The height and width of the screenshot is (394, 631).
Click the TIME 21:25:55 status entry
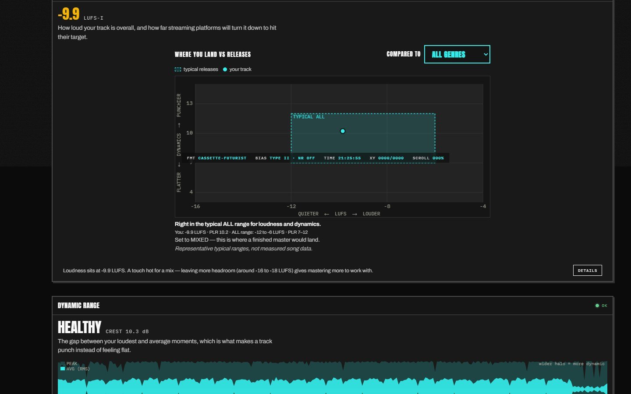(342, 158)
